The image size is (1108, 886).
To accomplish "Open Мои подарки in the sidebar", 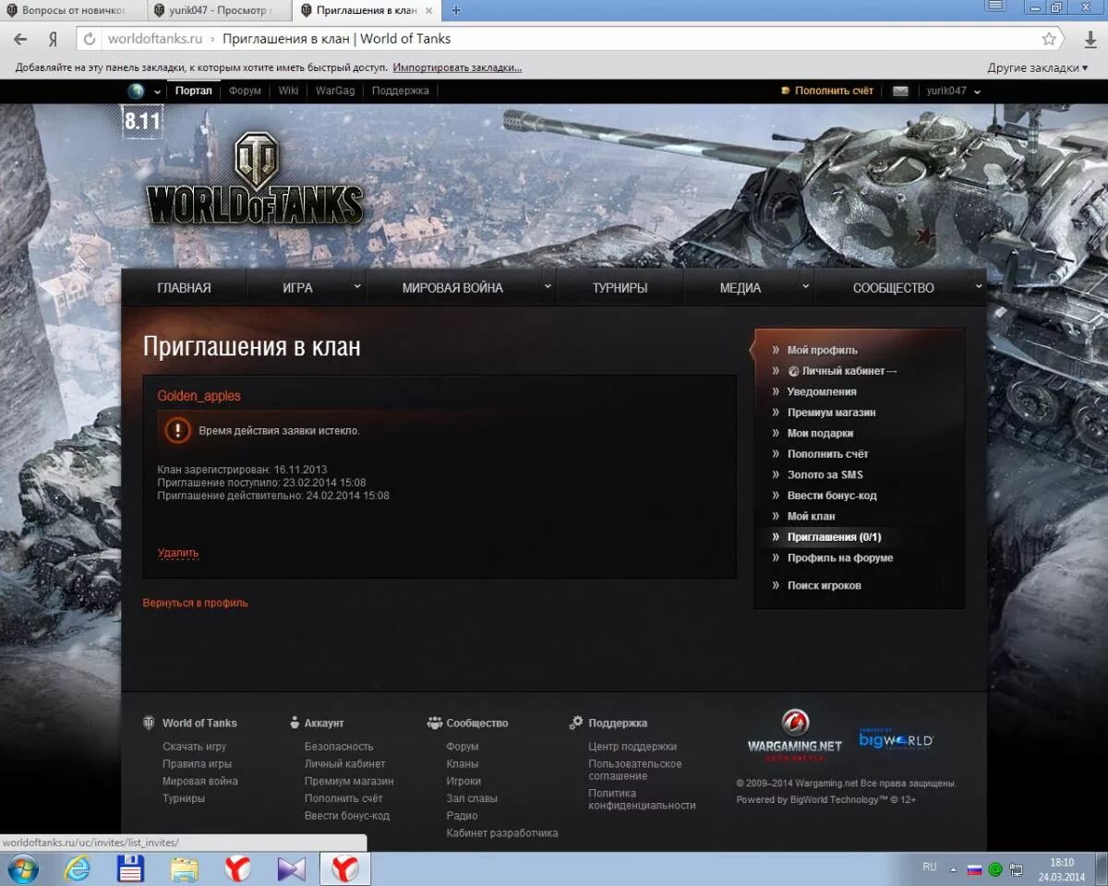I will coord(820,433).
